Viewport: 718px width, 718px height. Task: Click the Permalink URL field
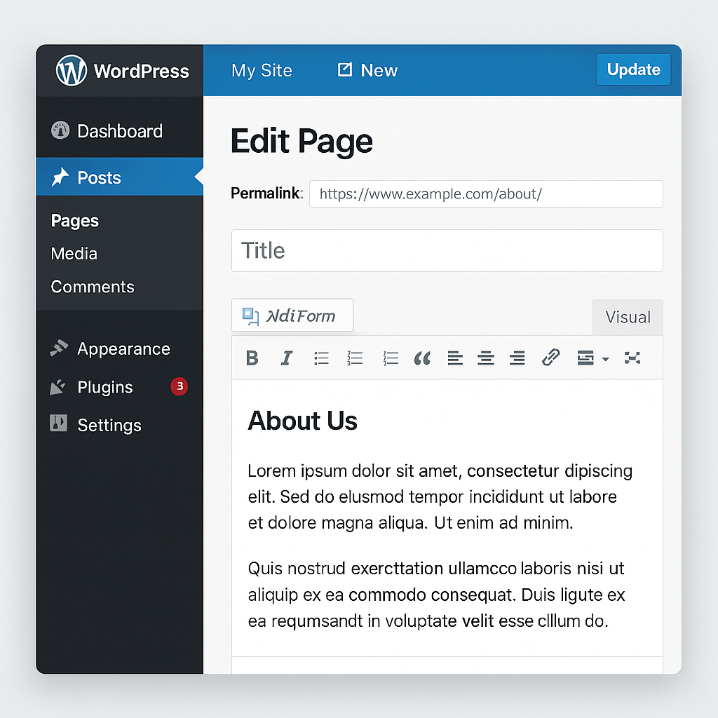click(486, 194)
